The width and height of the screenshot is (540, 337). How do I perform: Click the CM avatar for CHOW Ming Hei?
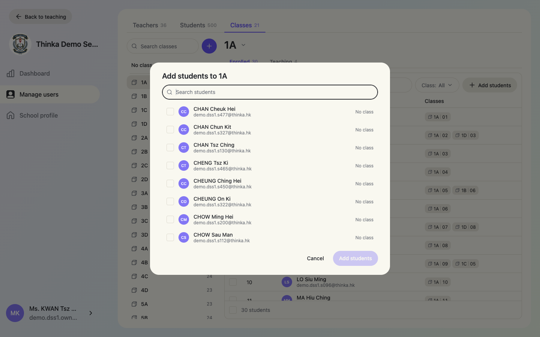pos(184,219)
